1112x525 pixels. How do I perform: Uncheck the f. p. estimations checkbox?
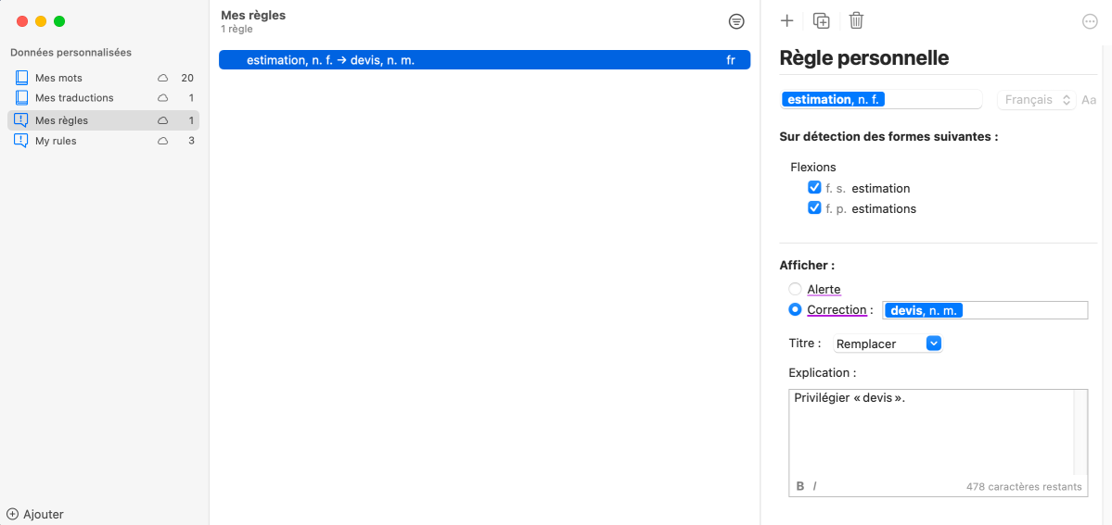(815, 208)
